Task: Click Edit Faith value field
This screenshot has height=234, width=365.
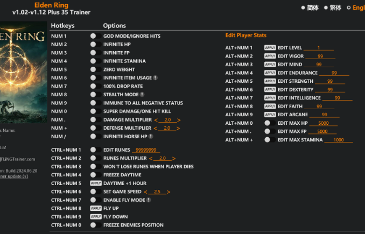Action: [x=319, y=107]
